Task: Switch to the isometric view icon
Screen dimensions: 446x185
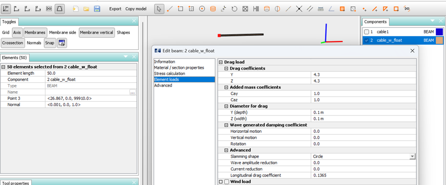Action: pyautogui.click(x=6, y=9)
